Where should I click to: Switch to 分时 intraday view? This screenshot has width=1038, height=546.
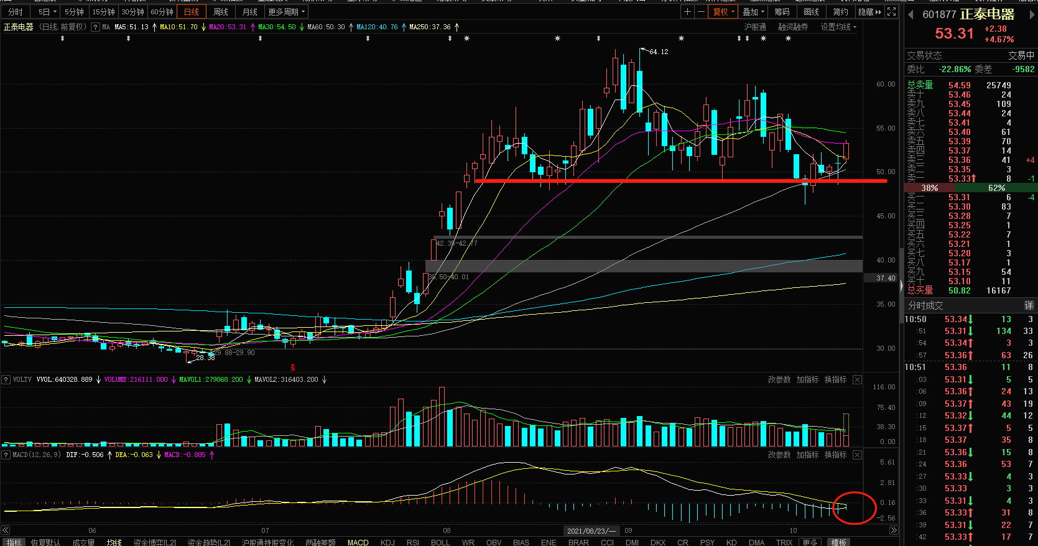click(x=16, y=12)
